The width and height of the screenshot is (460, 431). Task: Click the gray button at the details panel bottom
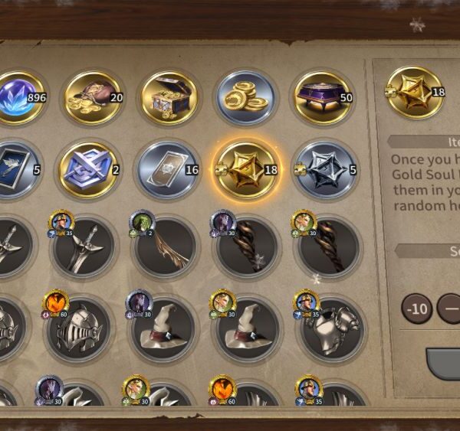(443, 364)
